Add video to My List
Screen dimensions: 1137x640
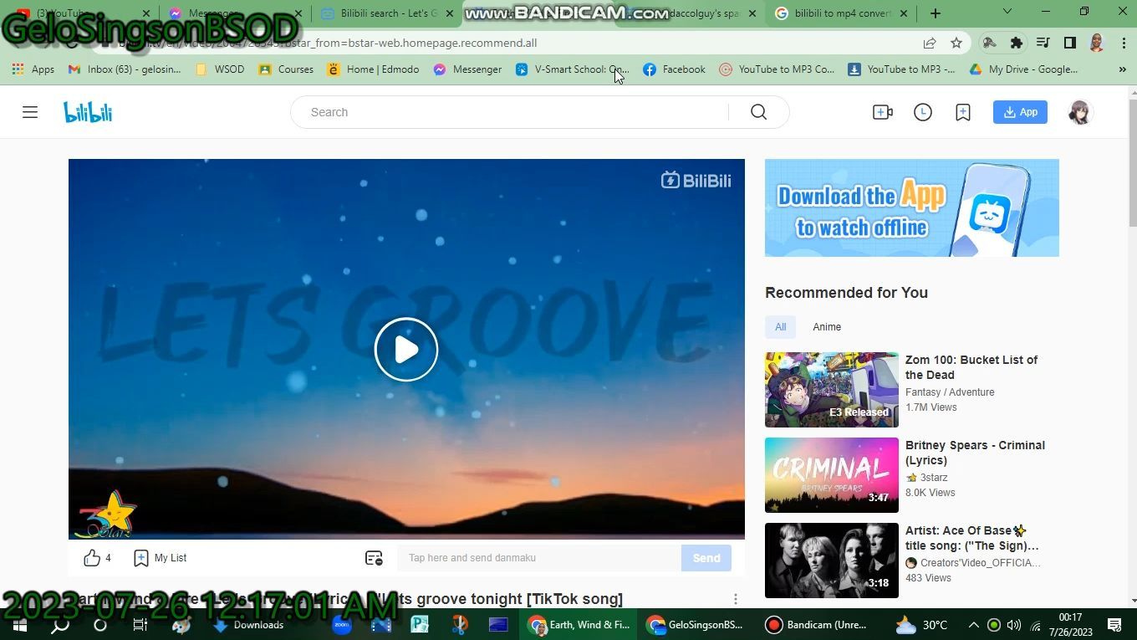(161, 558)
